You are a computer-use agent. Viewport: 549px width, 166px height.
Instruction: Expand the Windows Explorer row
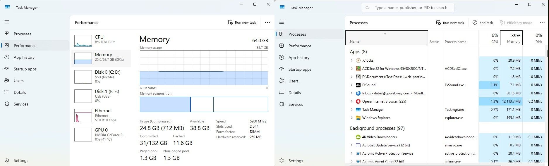(351, 118)
